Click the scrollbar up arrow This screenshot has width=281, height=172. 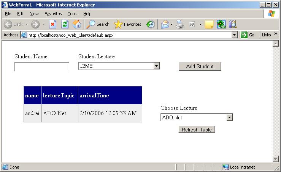275,44
